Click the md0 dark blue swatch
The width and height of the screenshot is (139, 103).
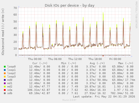click(x=5, y=80)
